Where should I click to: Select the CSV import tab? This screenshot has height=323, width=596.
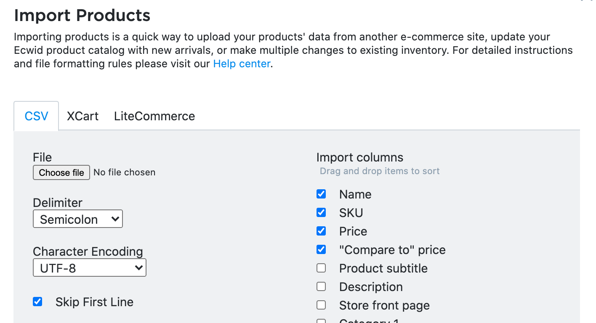click(x=36, y=116)
